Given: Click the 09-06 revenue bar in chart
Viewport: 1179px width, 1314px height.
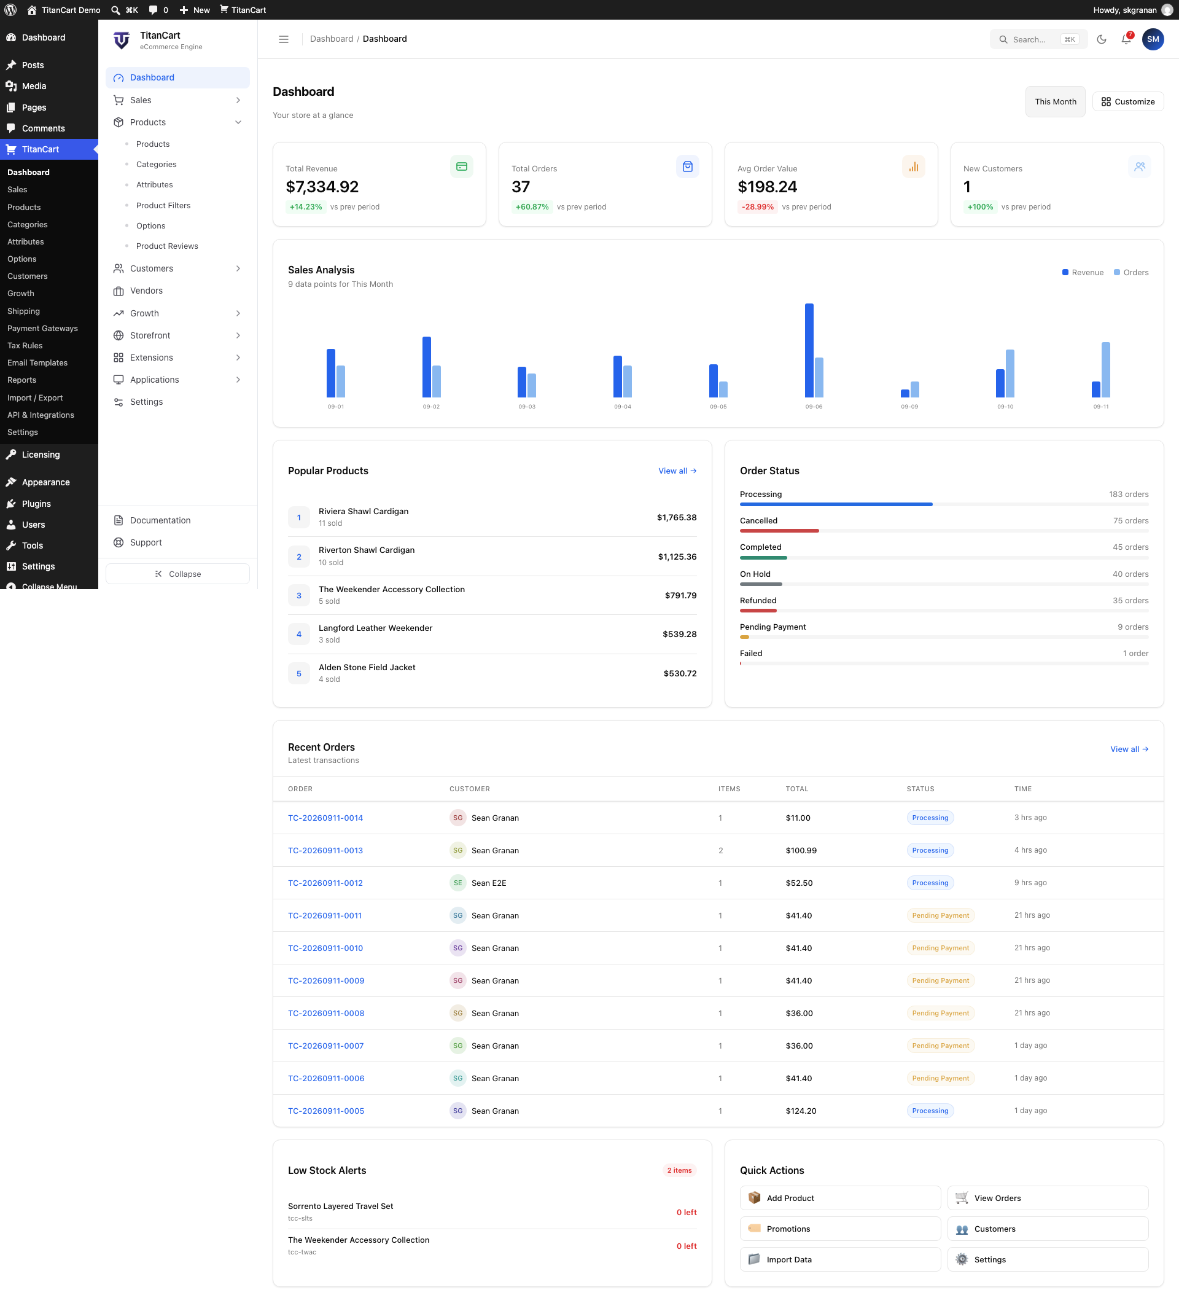Looking at the screenshot, I should [x=809, y=350].
